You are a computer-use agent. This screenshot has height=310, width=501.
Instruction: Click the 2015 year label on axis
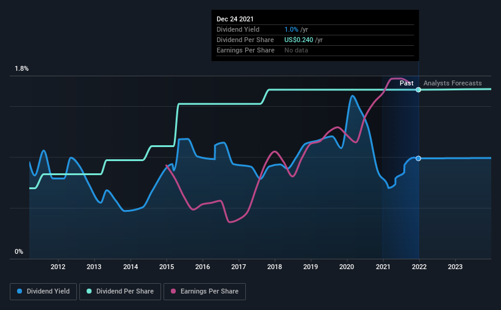167,267
